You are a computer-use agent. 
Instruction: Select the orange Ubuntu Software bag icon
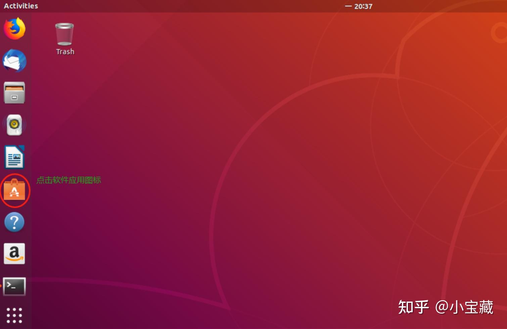click(x=15, y=190)
